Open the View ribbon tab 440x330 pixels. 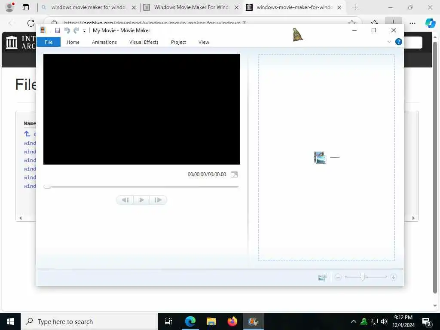[204, 42]
